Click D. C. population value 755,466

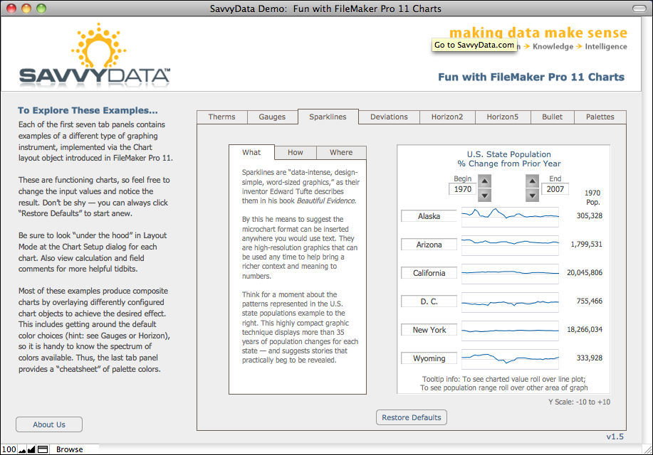590,301
